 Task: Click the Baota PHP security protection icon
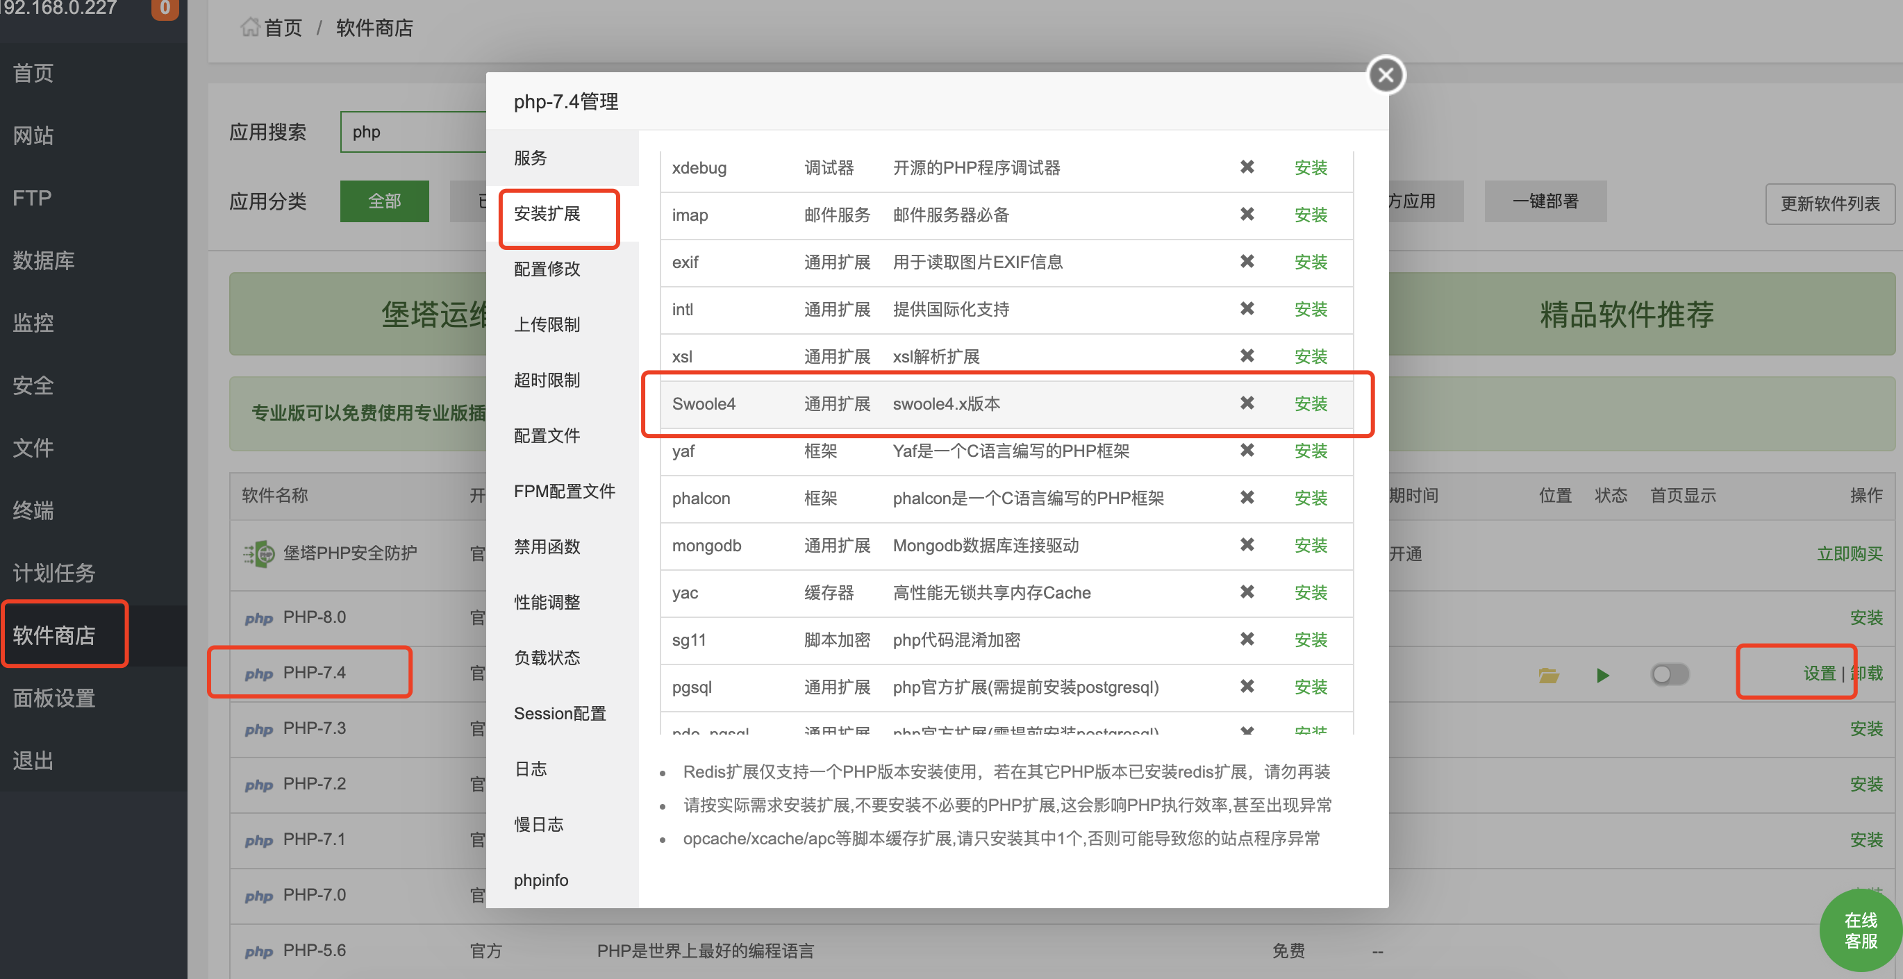pyautogui.click(x=259, y=553)
